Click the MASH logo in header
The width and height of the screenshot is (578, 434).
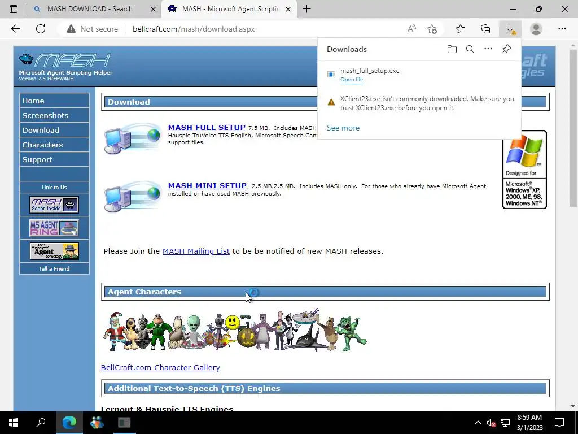click(65, 60)
